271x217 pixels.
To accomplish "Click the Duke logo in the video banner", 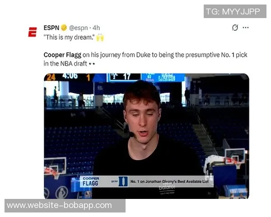I will (123, 181).
